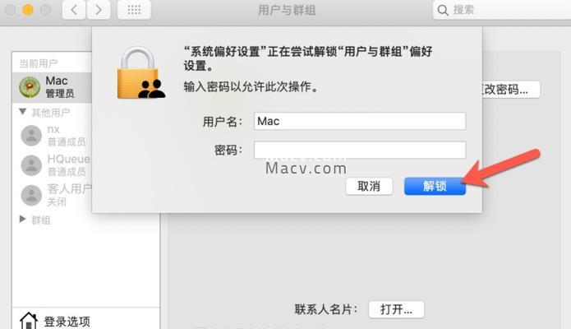Focus the 密码 input field

tap(360, 150)
